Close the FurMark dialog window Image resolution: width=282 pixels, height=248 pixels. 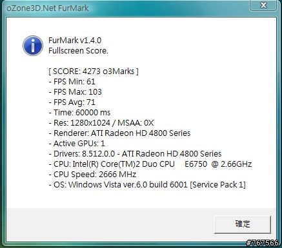click(x=263, y=5)
